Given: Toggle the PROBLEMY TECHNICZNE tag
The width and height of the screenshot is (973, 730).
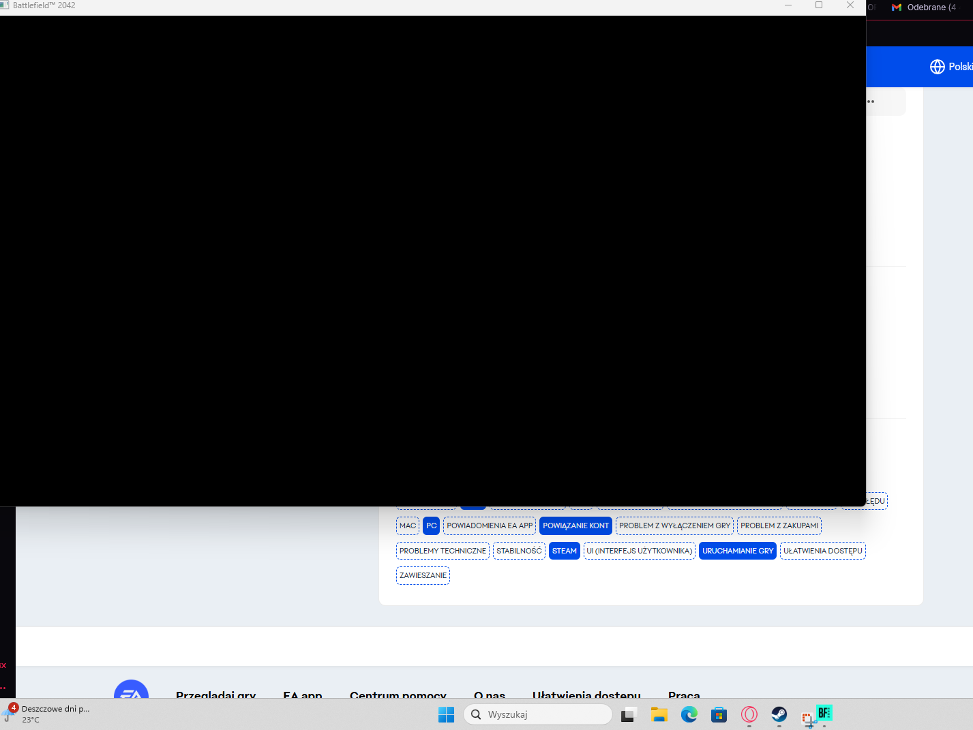Looking at the screenshot, I should (443, 551).
